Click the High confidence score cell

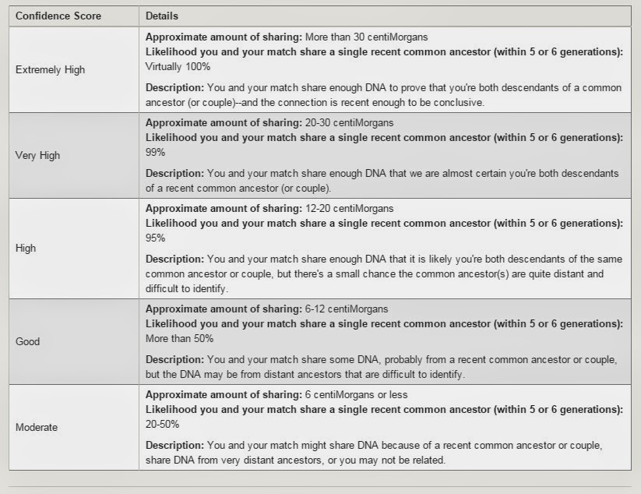pyautogui.click(x=26, y=249)
